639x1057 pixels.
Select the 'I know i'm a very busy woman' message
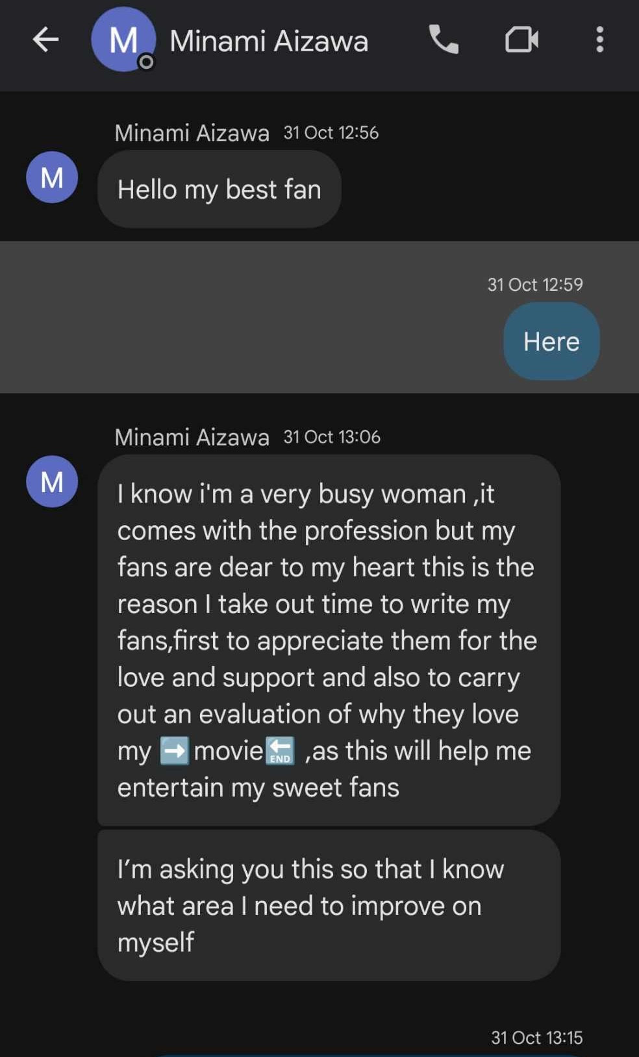point(328,640)
